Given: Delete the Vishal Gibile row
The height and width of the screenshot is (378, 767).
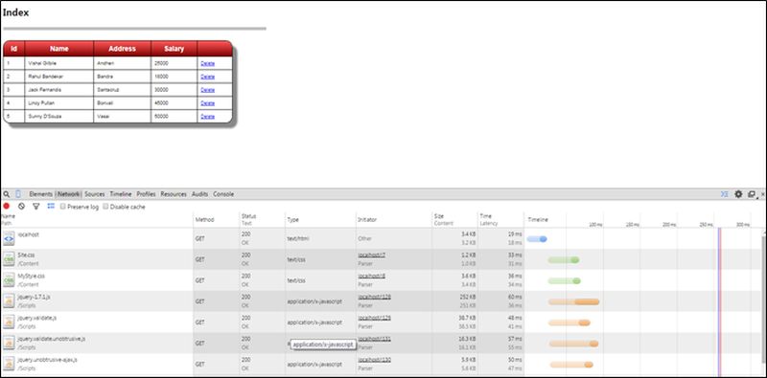Looking at the screenshot, I should coord(207,63).
